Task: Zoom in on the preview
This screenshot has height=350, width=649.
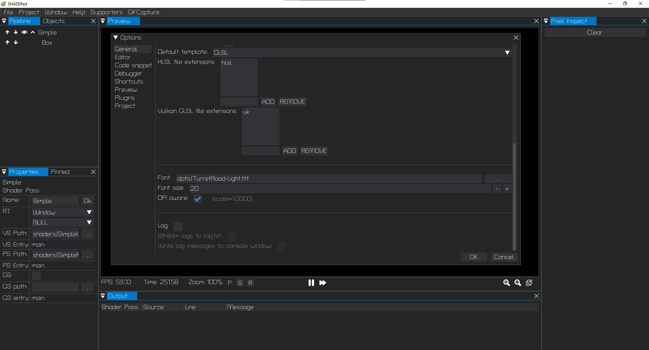Action: click(506, 283)
